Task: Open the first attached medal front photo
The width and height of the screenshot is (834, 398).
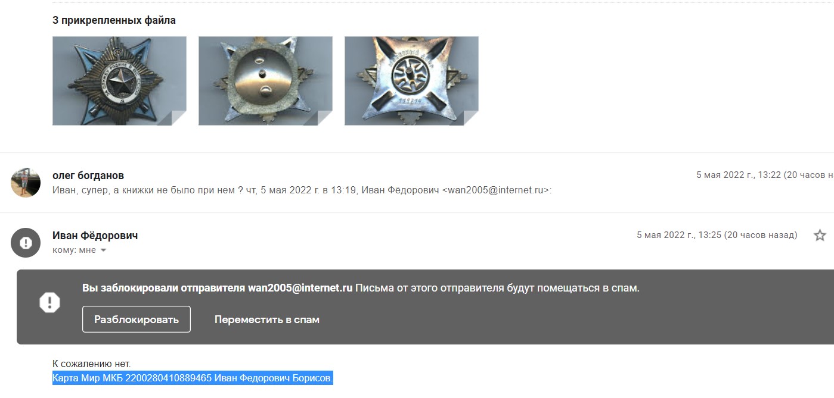Action: pos(119,81)
